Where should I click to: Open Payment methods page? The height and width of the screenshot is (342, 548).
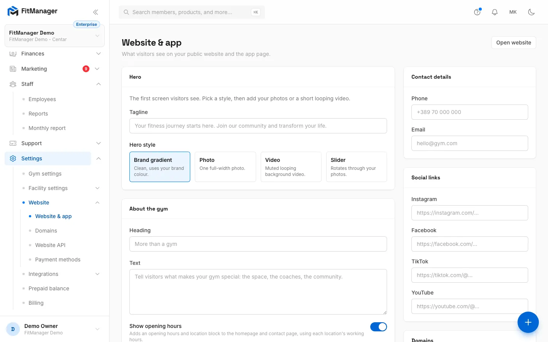(x=58, y=260)
